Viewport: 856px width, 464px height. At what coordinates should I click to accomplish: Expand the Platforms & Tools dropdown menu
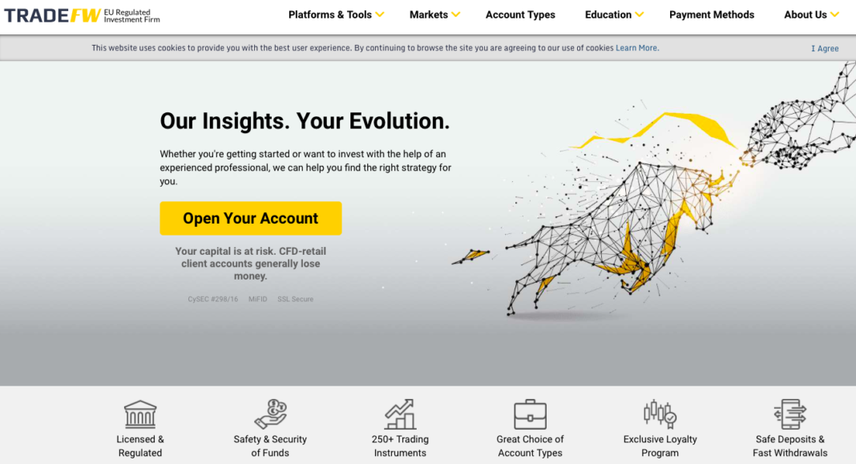[336, 14]
